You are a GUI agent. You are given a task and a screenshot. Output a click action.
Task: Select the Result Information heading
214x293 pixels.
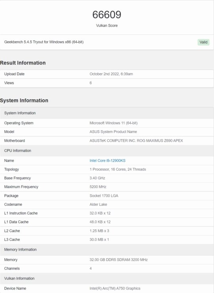[23, 63]
